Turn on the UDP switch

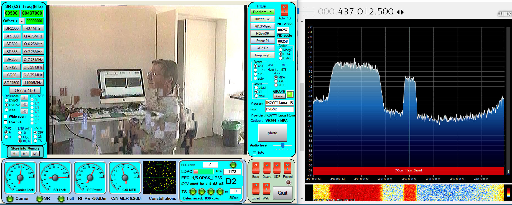277,168
